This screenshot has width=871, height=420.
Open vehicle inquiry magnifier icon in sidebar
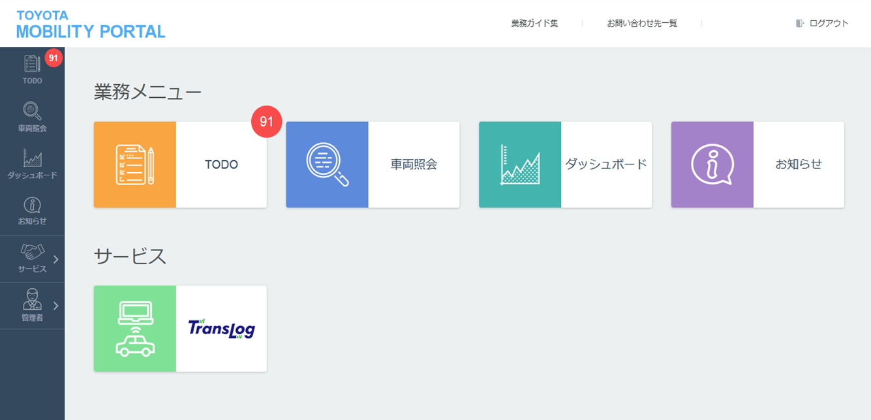[32, 111]
